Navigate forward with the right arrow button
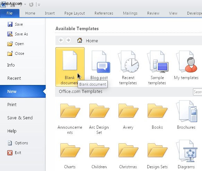The width and height of the screenshot is (202, 171). coord(68,40)
